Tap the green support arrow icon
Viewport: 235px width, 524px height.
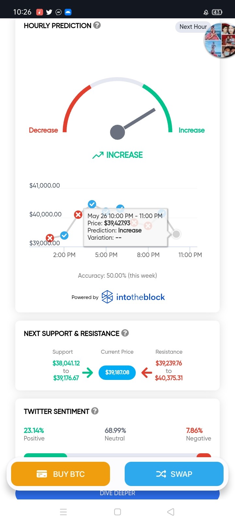87,372
